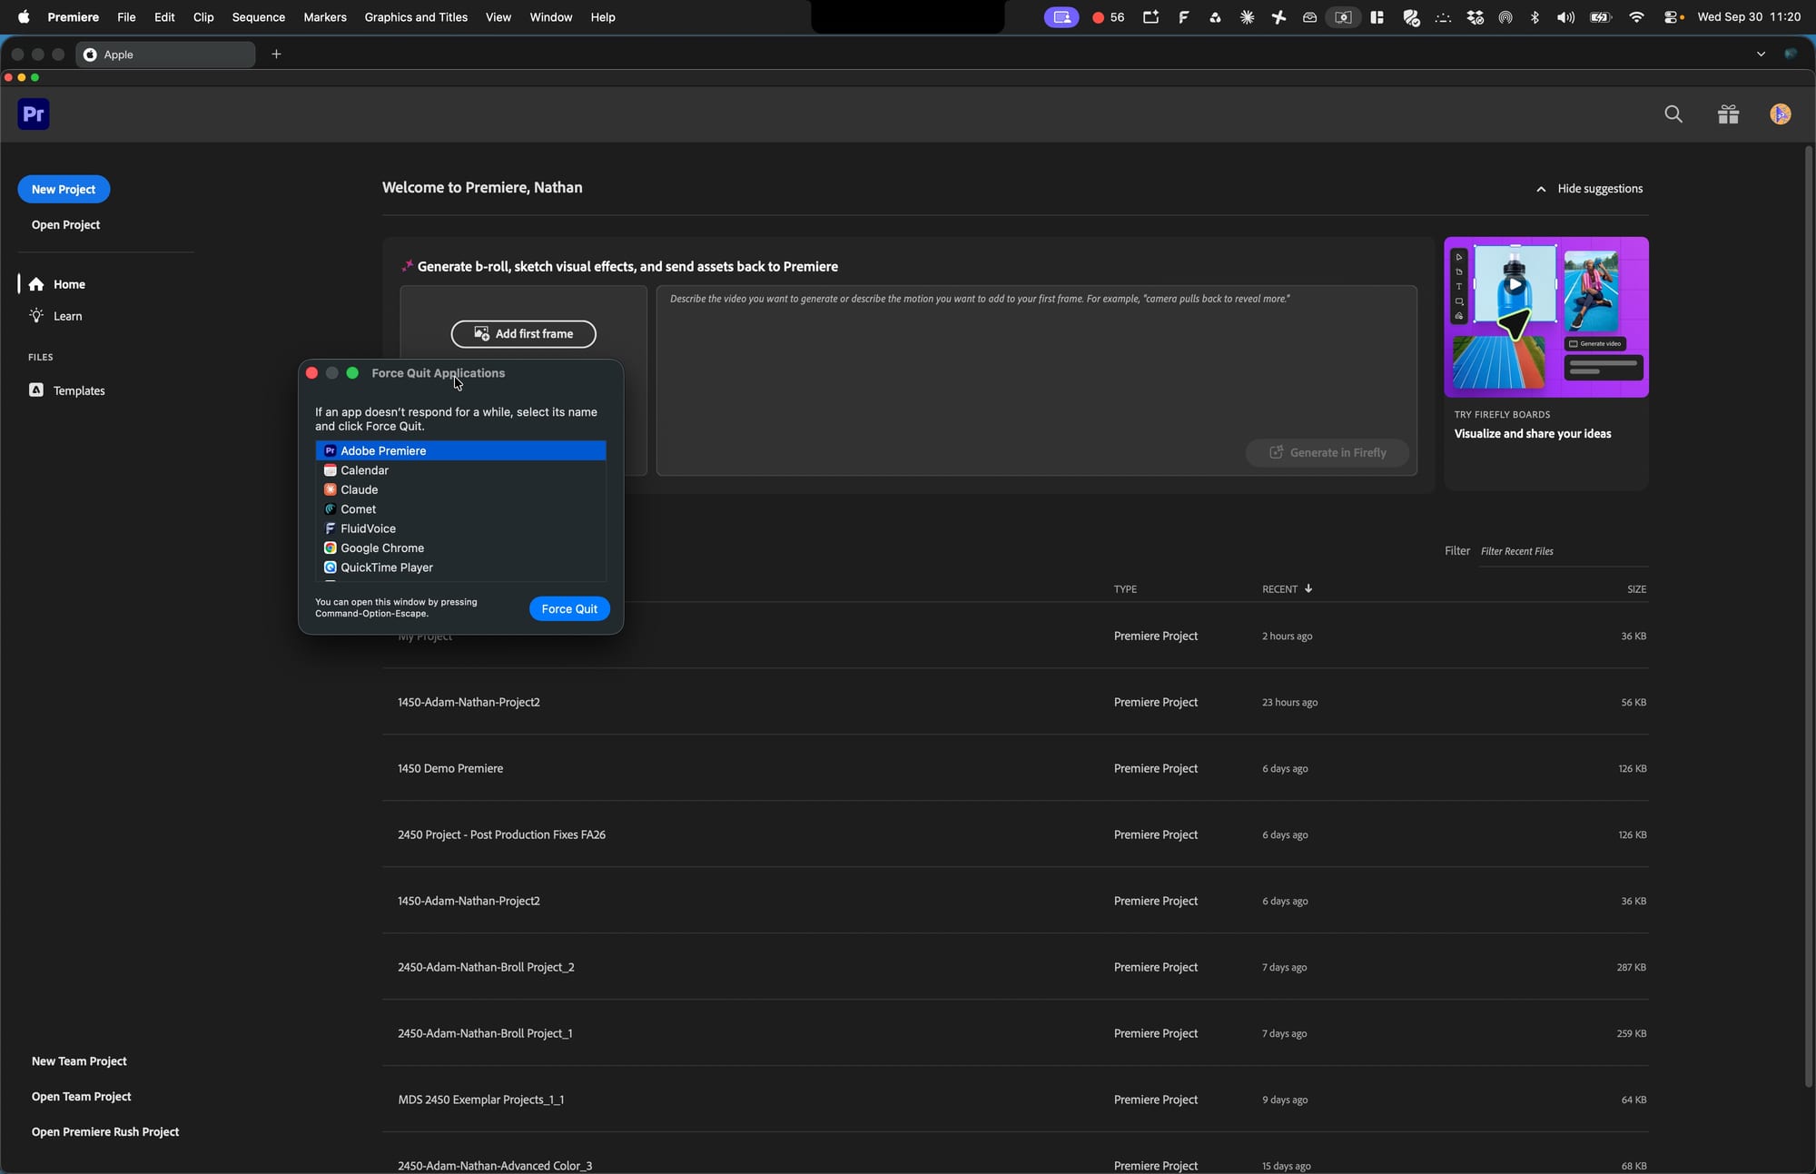The width and height of the screenshot is (1816, 1174).
Task: Click the Bluetooth icon in the menu bar
Action: (x=1535, y=17)
